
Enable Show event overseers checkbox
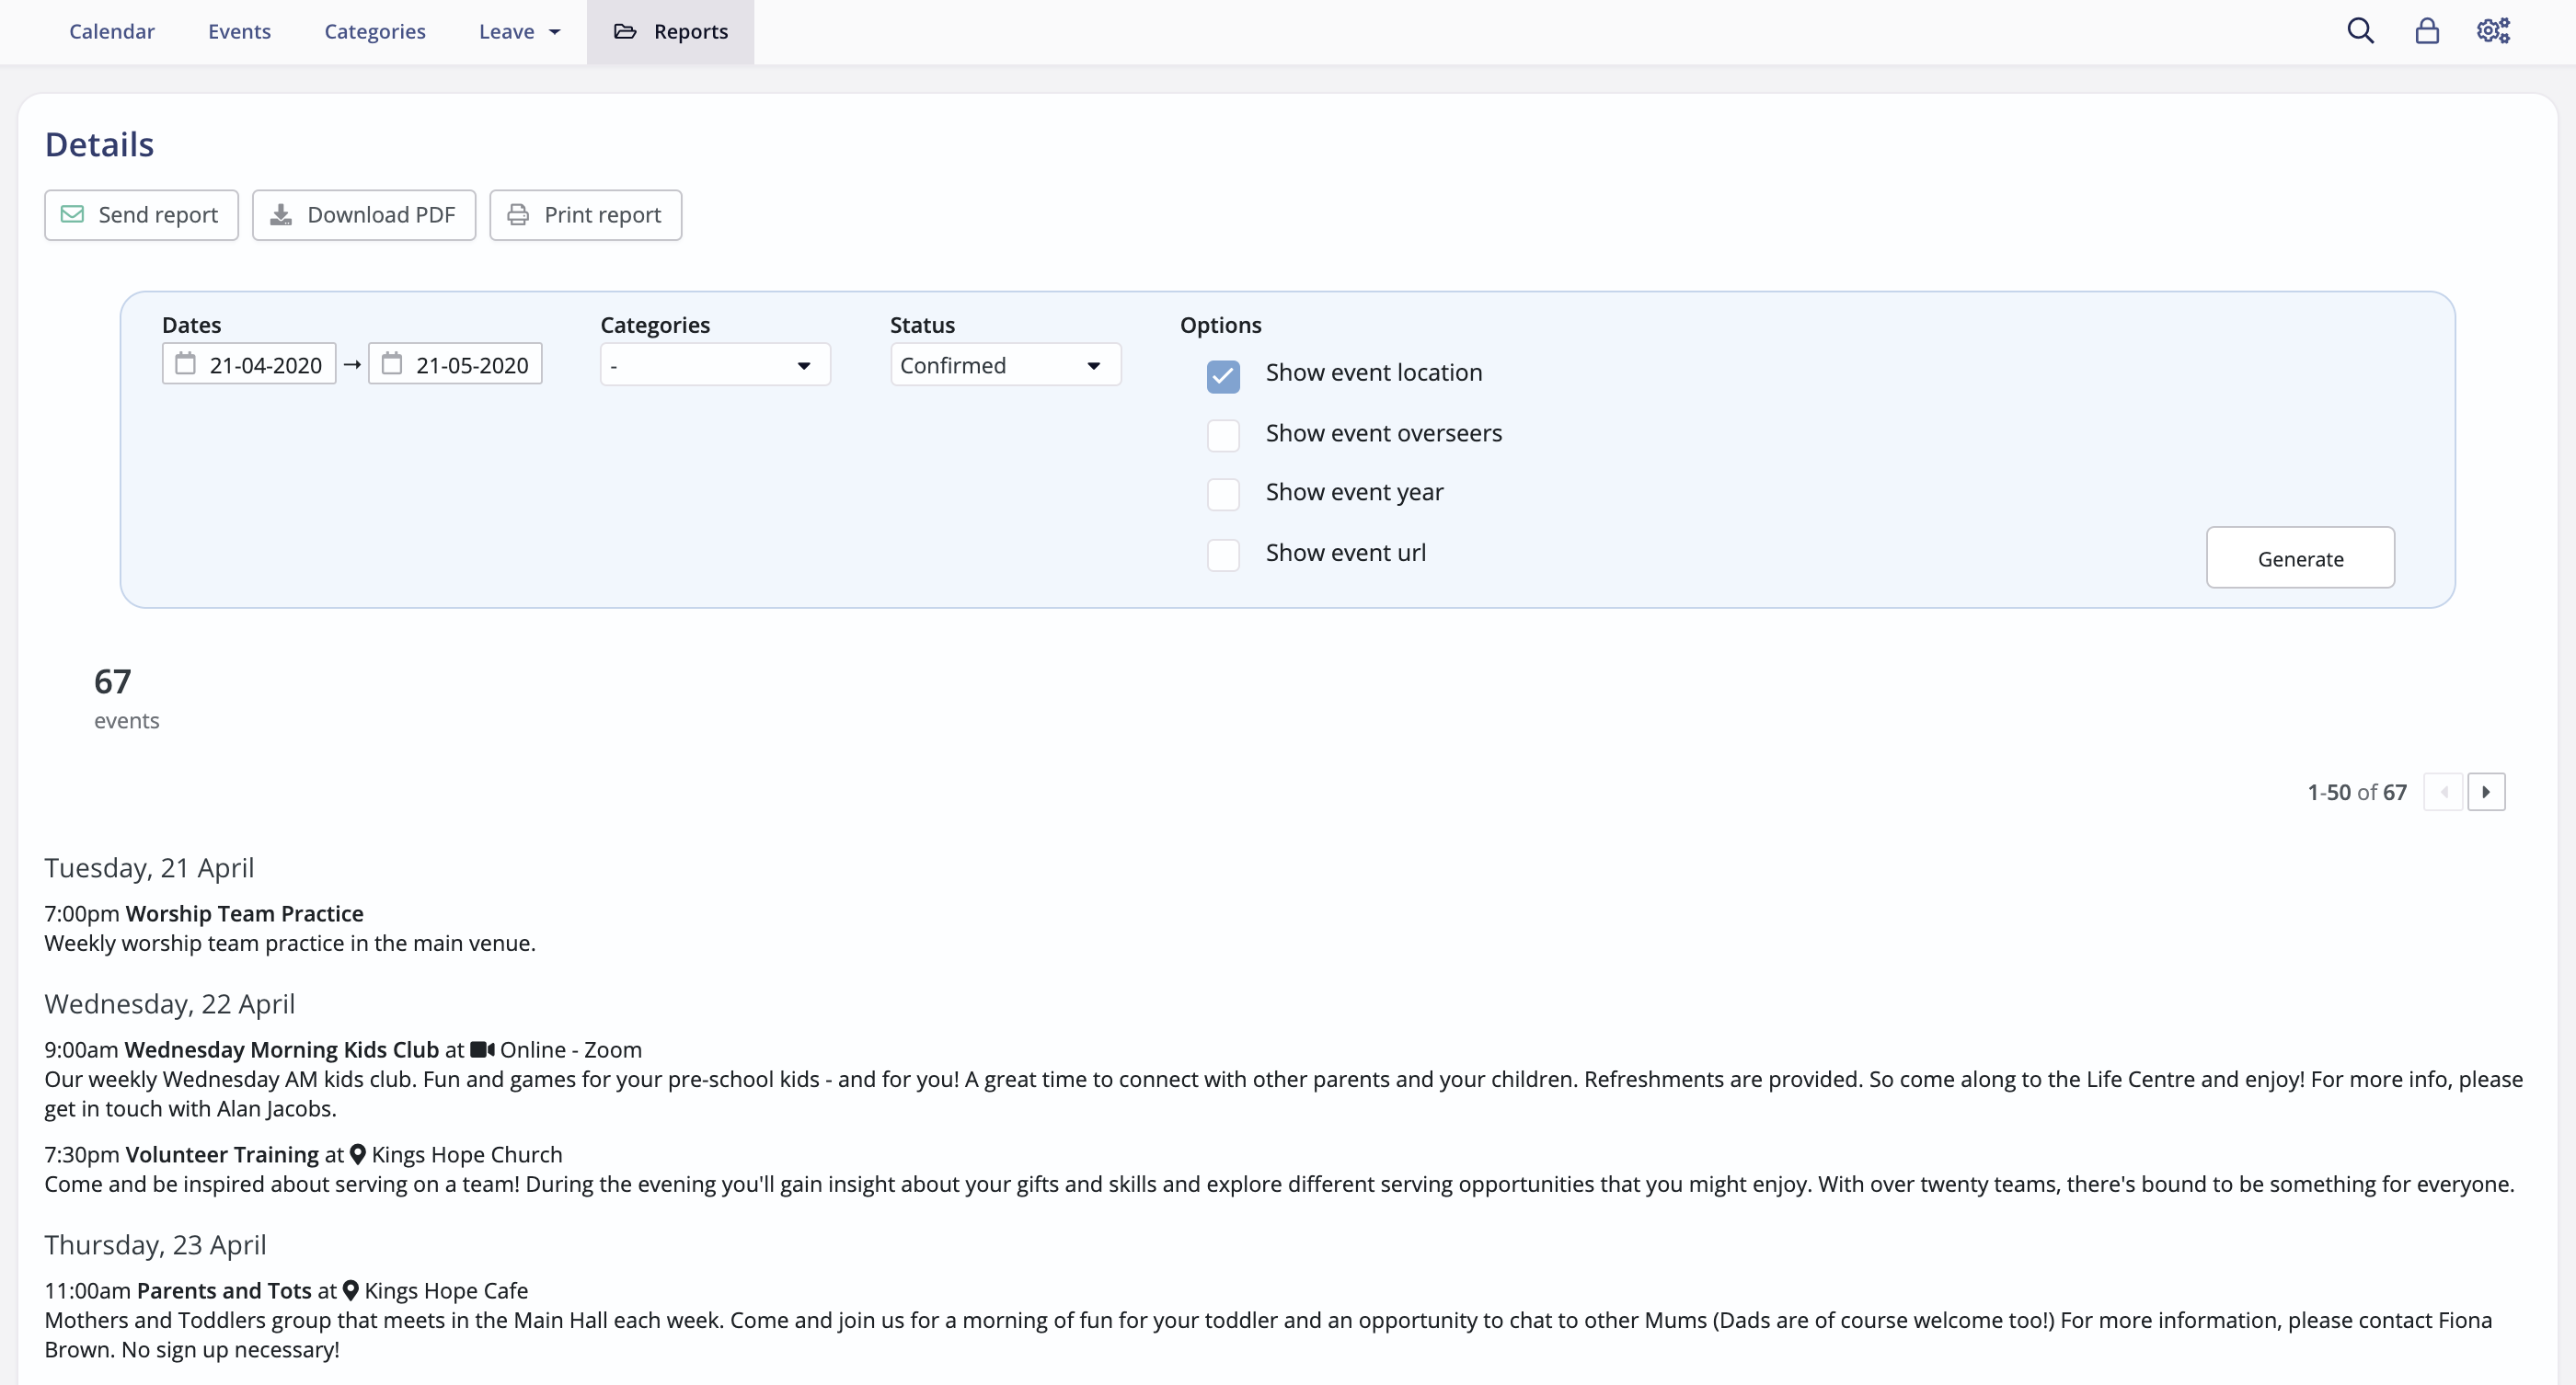[x=1223, y=435]
